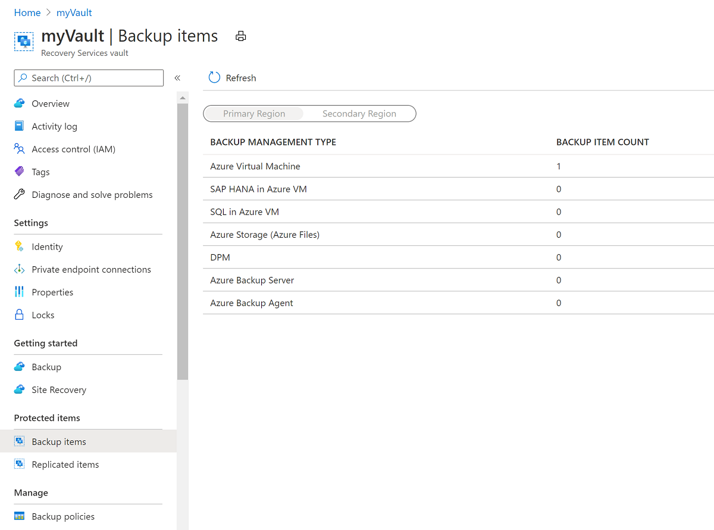Open the Identity settings entry
The height and width of the screenshot is (530, 714).
47,246
